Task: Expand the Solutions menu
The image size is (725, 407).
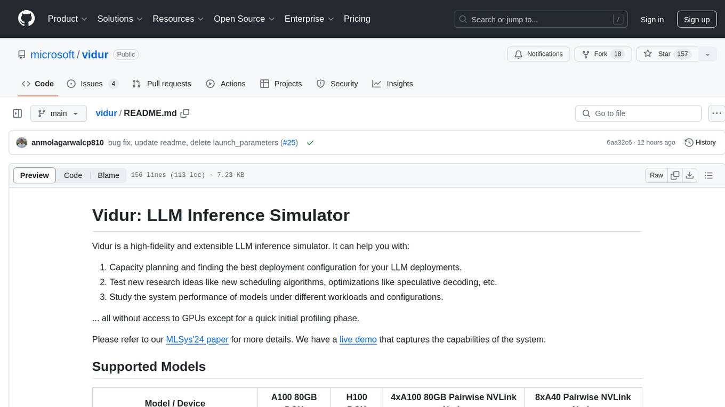Action: click(120, 19)
